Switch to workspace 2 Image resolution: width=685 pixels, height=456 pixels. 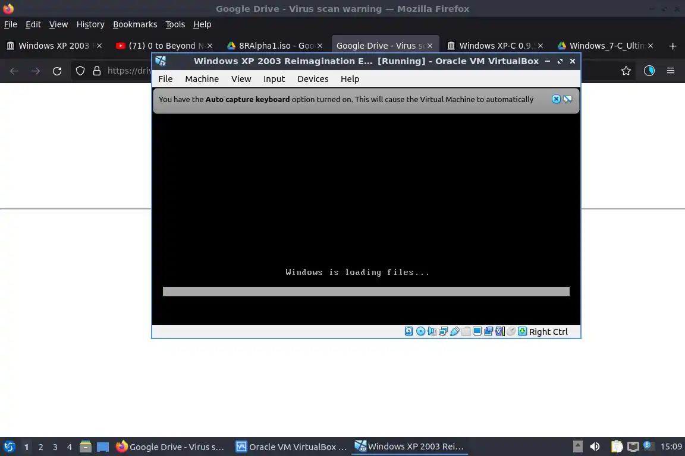[x=40, y=447]
